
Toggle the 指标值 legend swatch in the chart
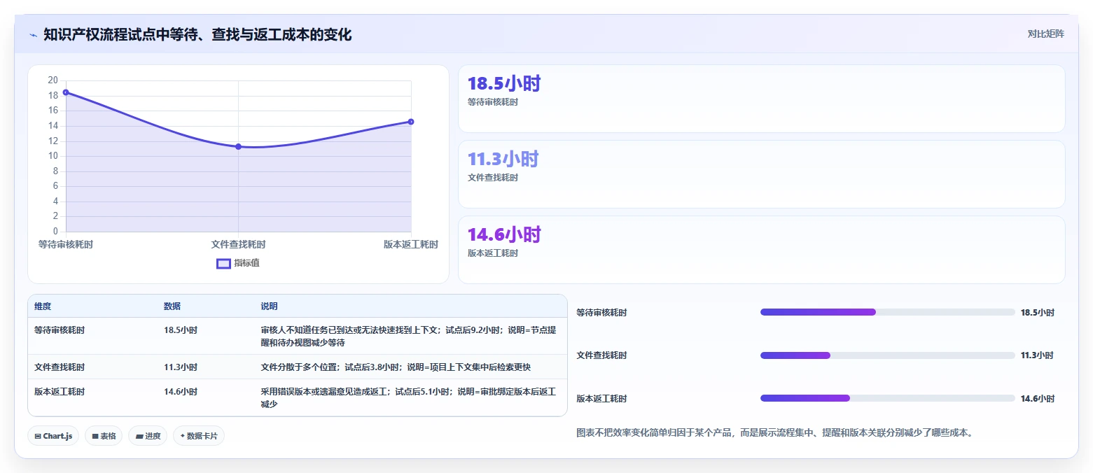pos(223,264)
